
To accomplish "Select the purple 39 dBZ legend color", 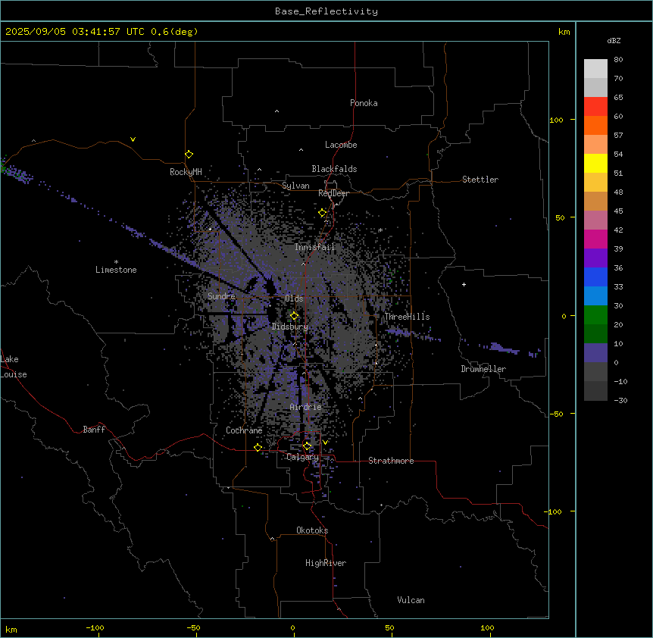I will pyautogui.click(x=595, y=258).
